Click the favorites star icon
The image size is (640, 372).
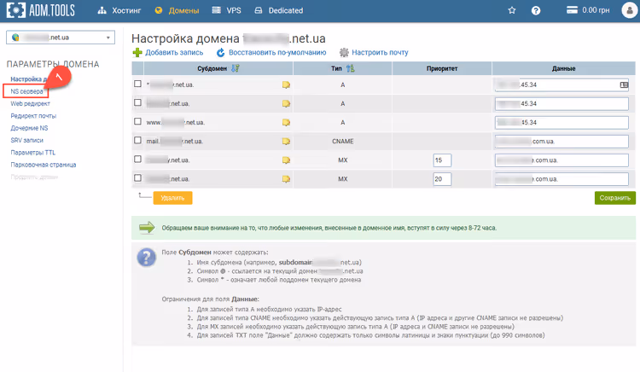(512, 10)
